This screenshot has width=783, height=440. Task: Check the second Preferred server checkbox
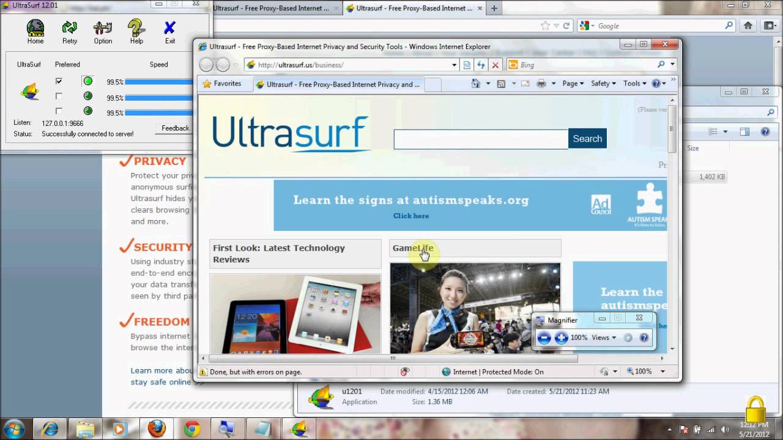[x=59, y=96]
